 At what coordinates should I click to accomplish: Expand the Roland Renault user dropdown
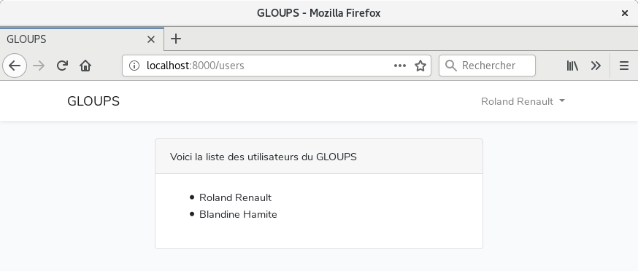[x=523, y=101]
